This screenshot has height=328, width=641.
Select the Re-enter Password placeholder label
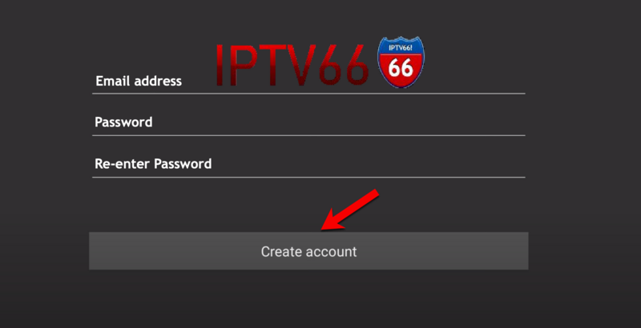point(153,164)
